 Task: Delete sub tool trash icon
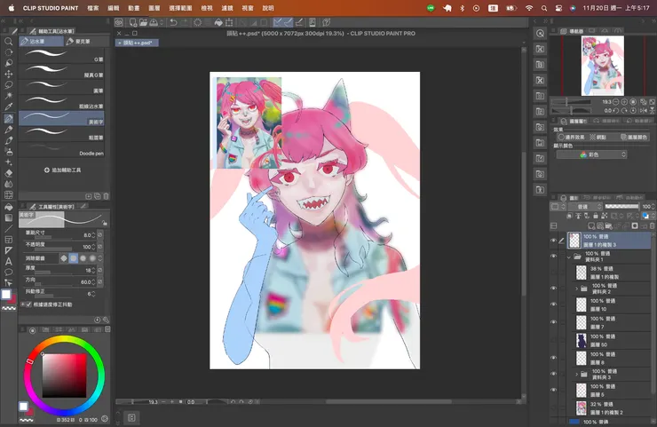point(106,196)
